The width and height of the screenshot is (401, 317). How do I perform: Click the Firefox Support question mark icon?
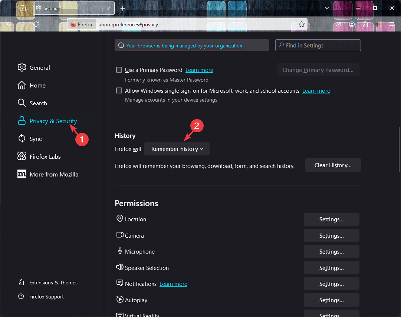click(x=21, y=296)
